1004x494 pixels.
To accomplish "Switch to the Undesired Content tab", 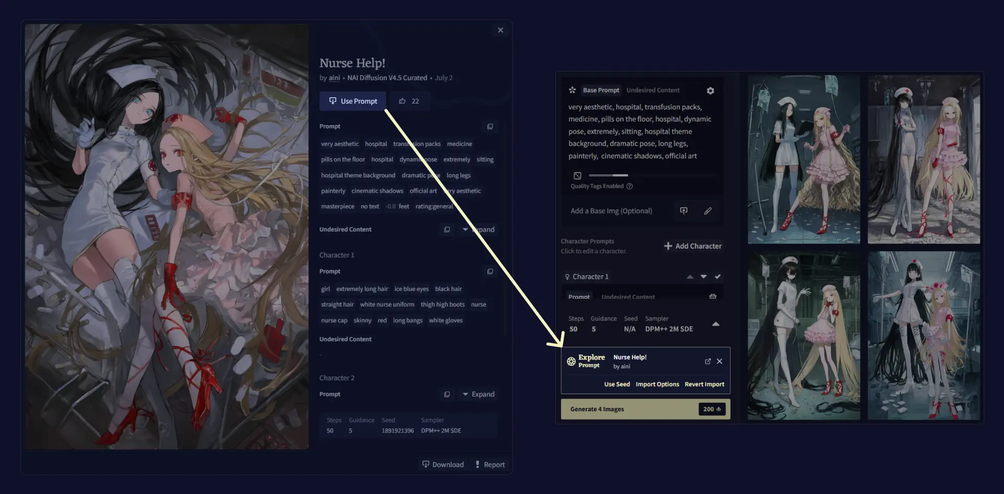I will (x=653, y=90).
